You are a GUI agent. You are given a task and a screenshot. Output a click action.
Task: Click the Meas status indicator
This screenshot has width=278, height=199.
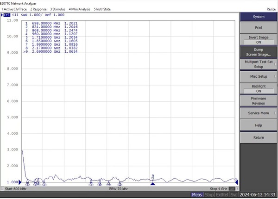(x=197, y=195)
